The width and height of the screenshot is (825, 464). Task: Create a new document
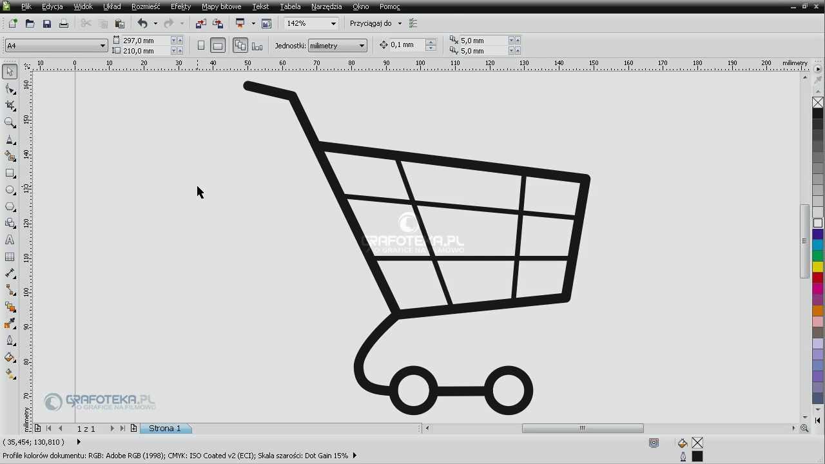[x=12, y=24]
